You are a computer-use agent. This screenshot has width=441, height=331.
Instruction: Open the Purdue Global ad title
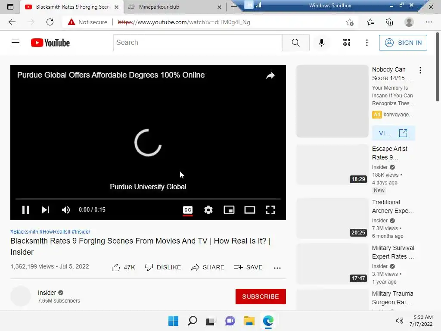(x=111, y=75)
